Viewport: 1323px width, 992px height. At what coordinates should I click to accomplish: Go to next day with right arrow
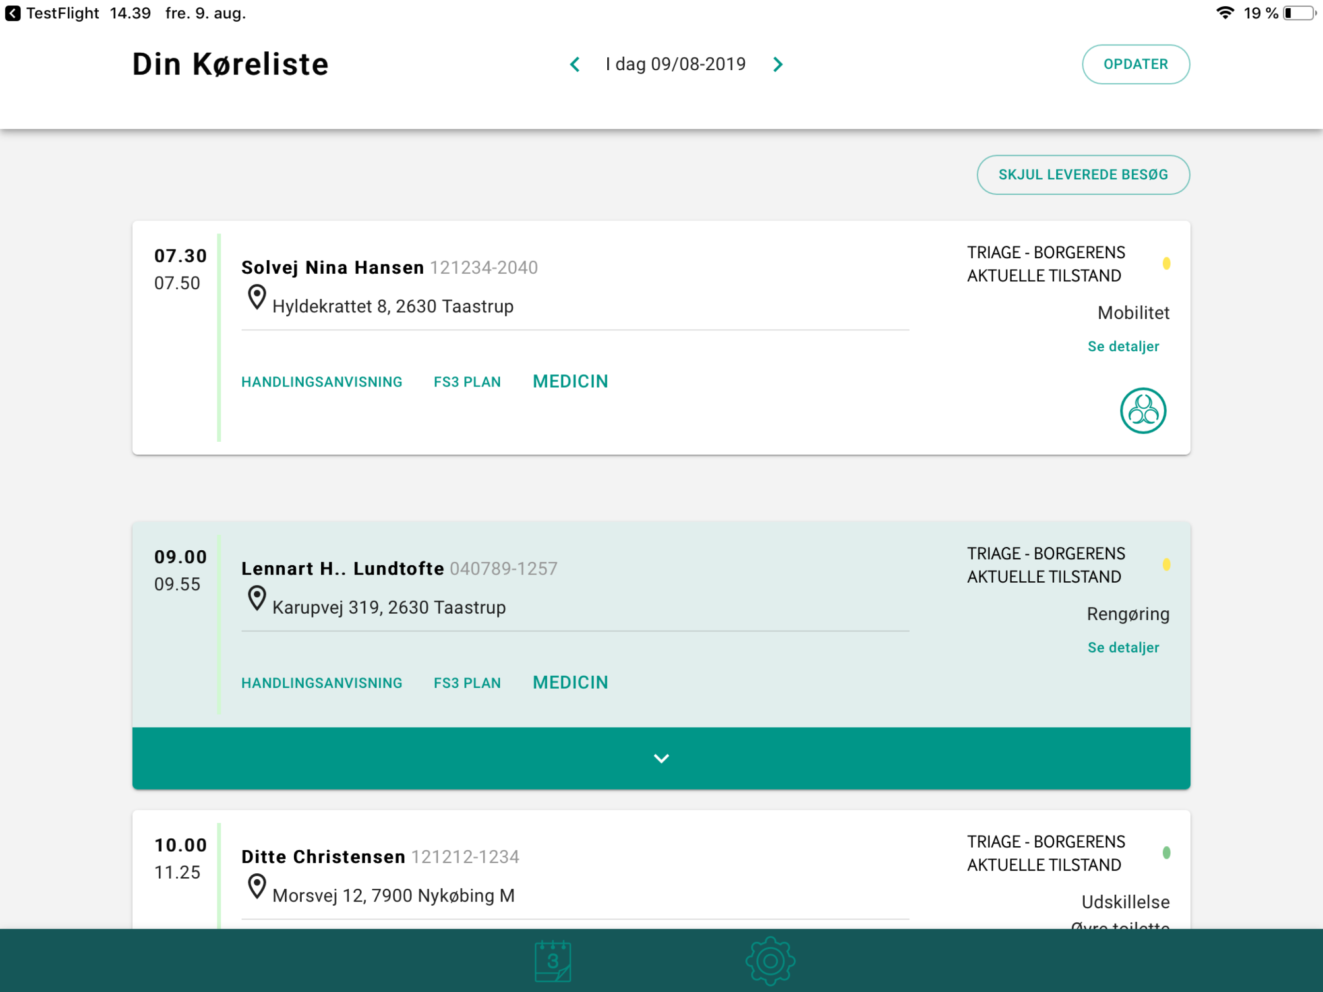point(778,64)
